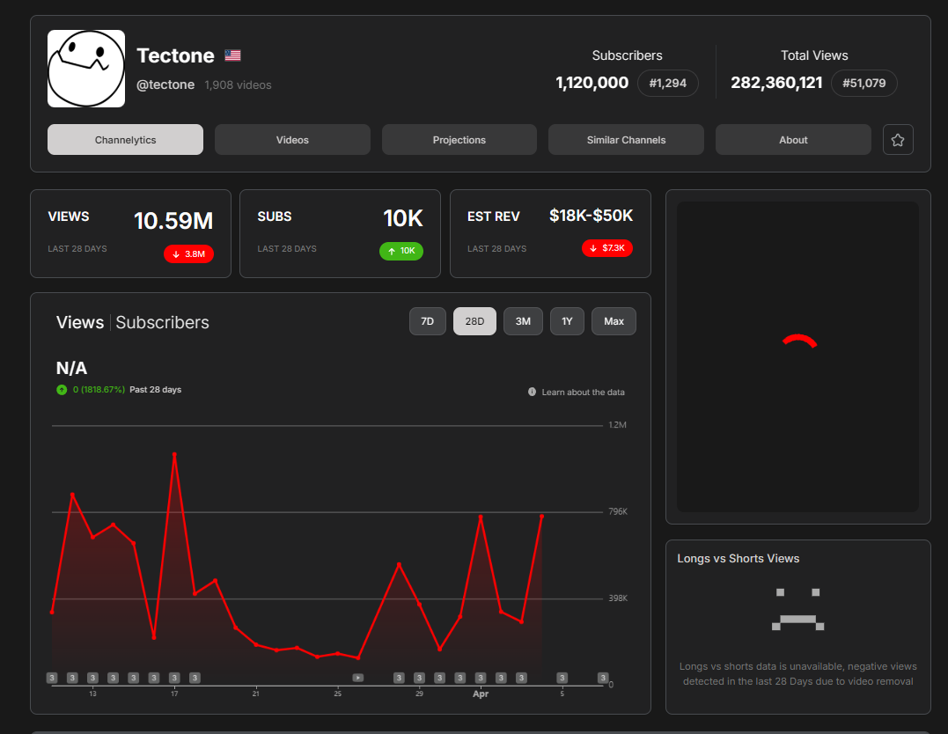Click the 796K y-axis label
Screen dimensions: 948x734
pos(618,511)
